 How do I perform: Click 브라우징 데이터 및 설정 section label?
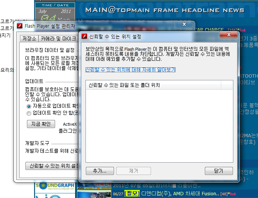(x=50, y=50)
